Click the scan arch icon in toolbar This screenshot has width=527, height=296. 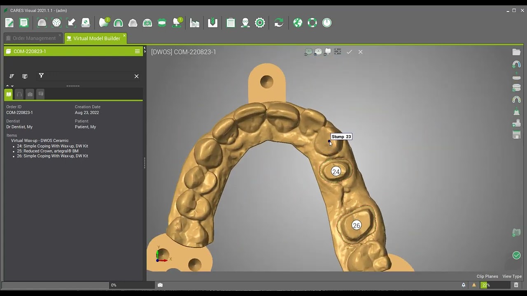pos(42,23)
